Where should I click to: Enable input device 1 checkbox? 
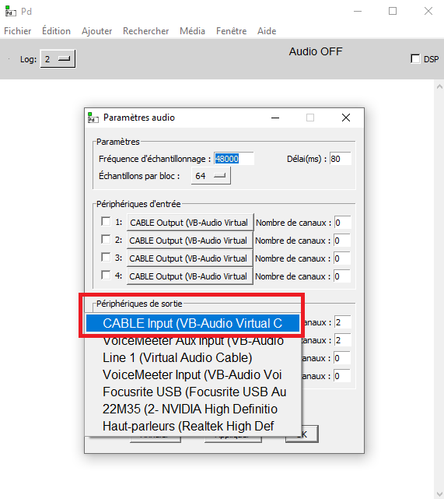click(x=106, y=222)
